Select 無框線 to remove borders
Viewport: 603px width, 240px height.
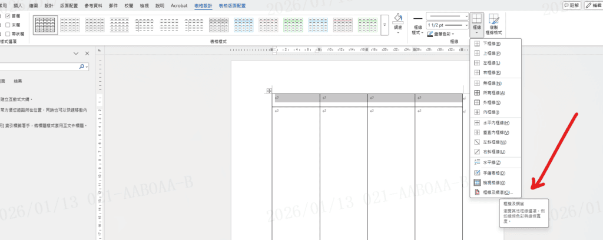493,83
